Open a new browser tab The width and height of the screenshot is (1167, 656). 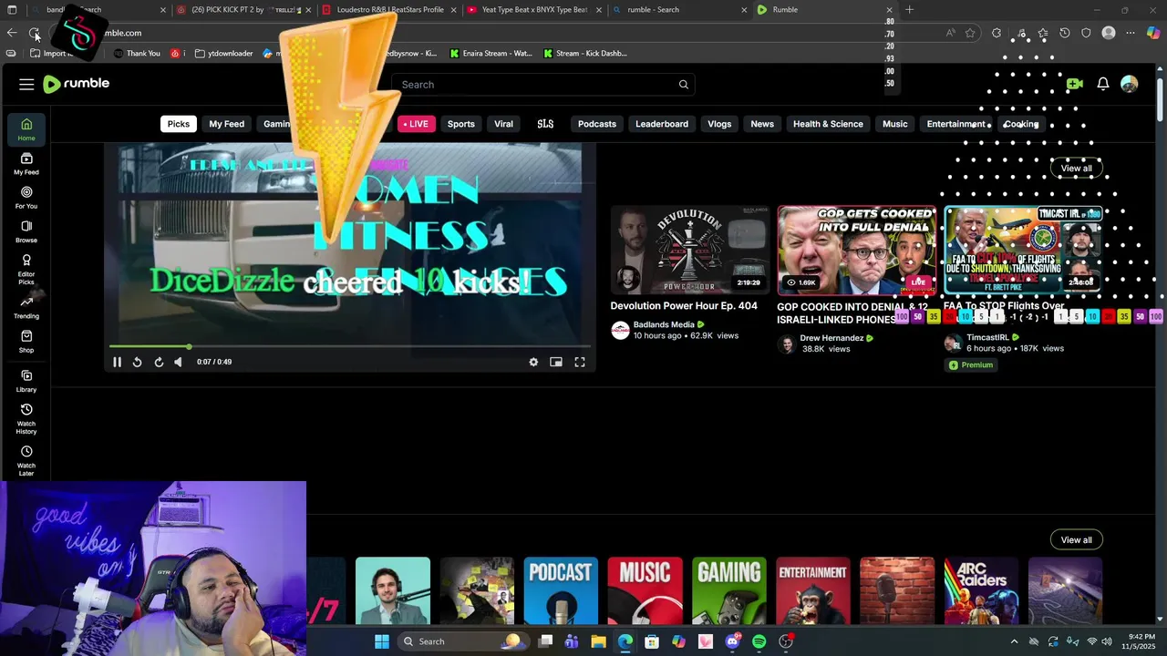tap(909, 10)
